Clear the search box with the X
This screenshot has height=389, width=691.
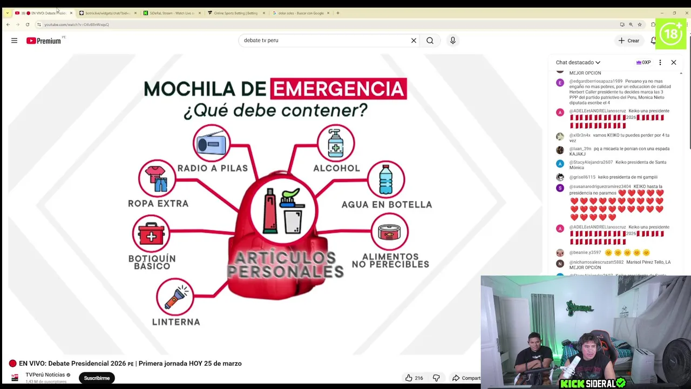(x=414, y=41)
